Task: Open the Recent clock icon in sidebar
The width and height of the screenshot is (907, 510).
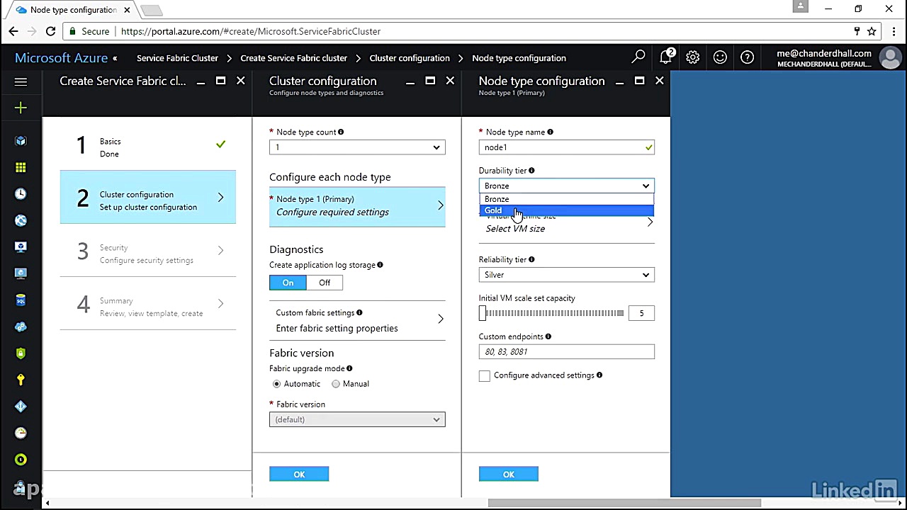Action: [21, 194]
